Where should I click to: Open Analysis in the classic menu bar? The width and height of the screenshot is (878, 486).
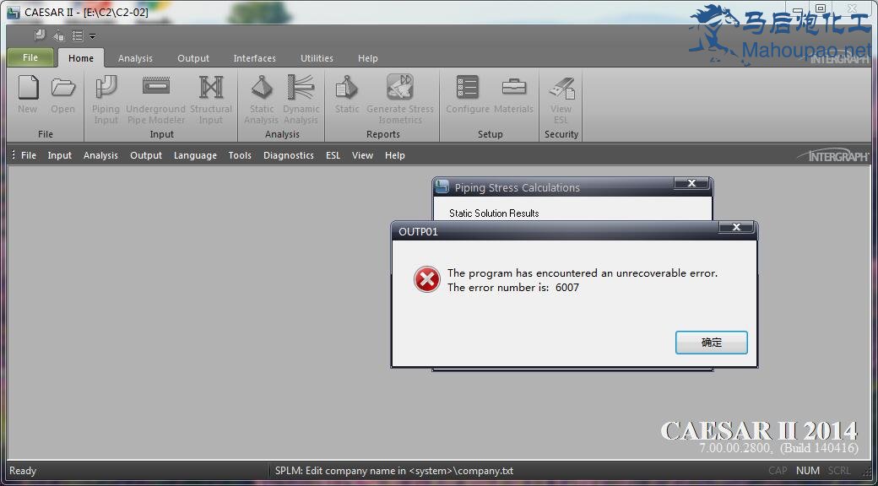(x=100, y=155)
